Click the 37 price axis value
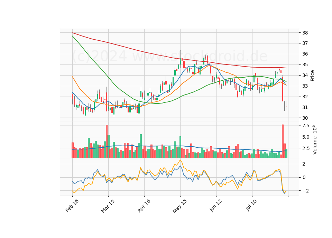This screenshot has height=238, width=332. coord(305,43)
